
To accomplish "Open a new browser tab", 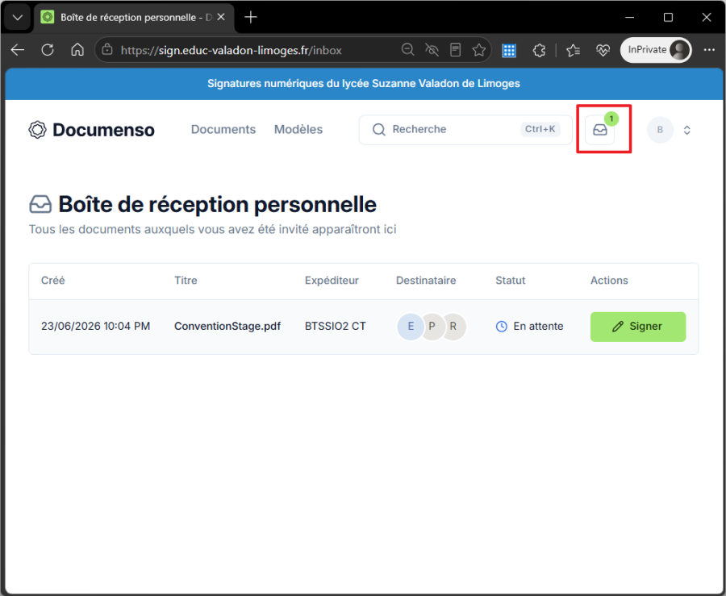I will pos(251,18).
